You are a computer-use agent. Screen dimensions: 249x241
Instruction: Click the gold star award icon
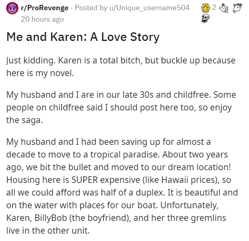(206, 8)
